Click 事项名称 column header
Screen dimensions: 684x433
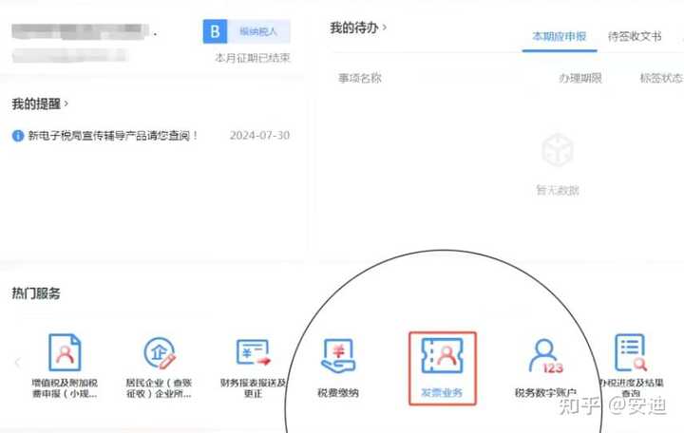(360, 78)
